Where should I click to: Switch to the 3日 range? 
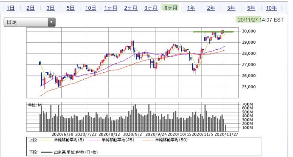[50, 8]
